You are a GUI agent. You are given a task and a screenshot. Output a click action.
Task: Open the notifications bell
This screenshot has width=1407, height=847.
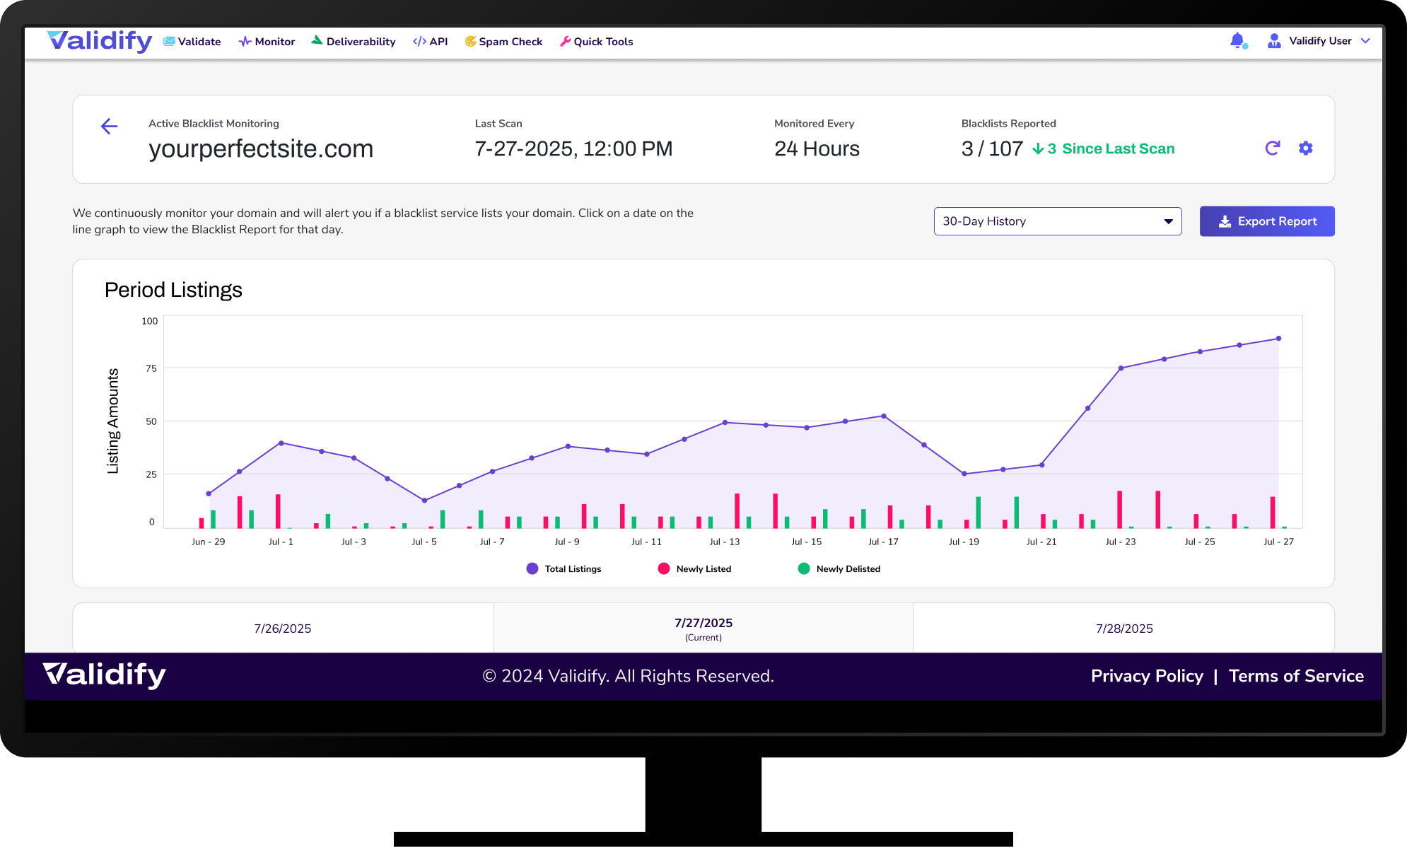(1237, 41)
